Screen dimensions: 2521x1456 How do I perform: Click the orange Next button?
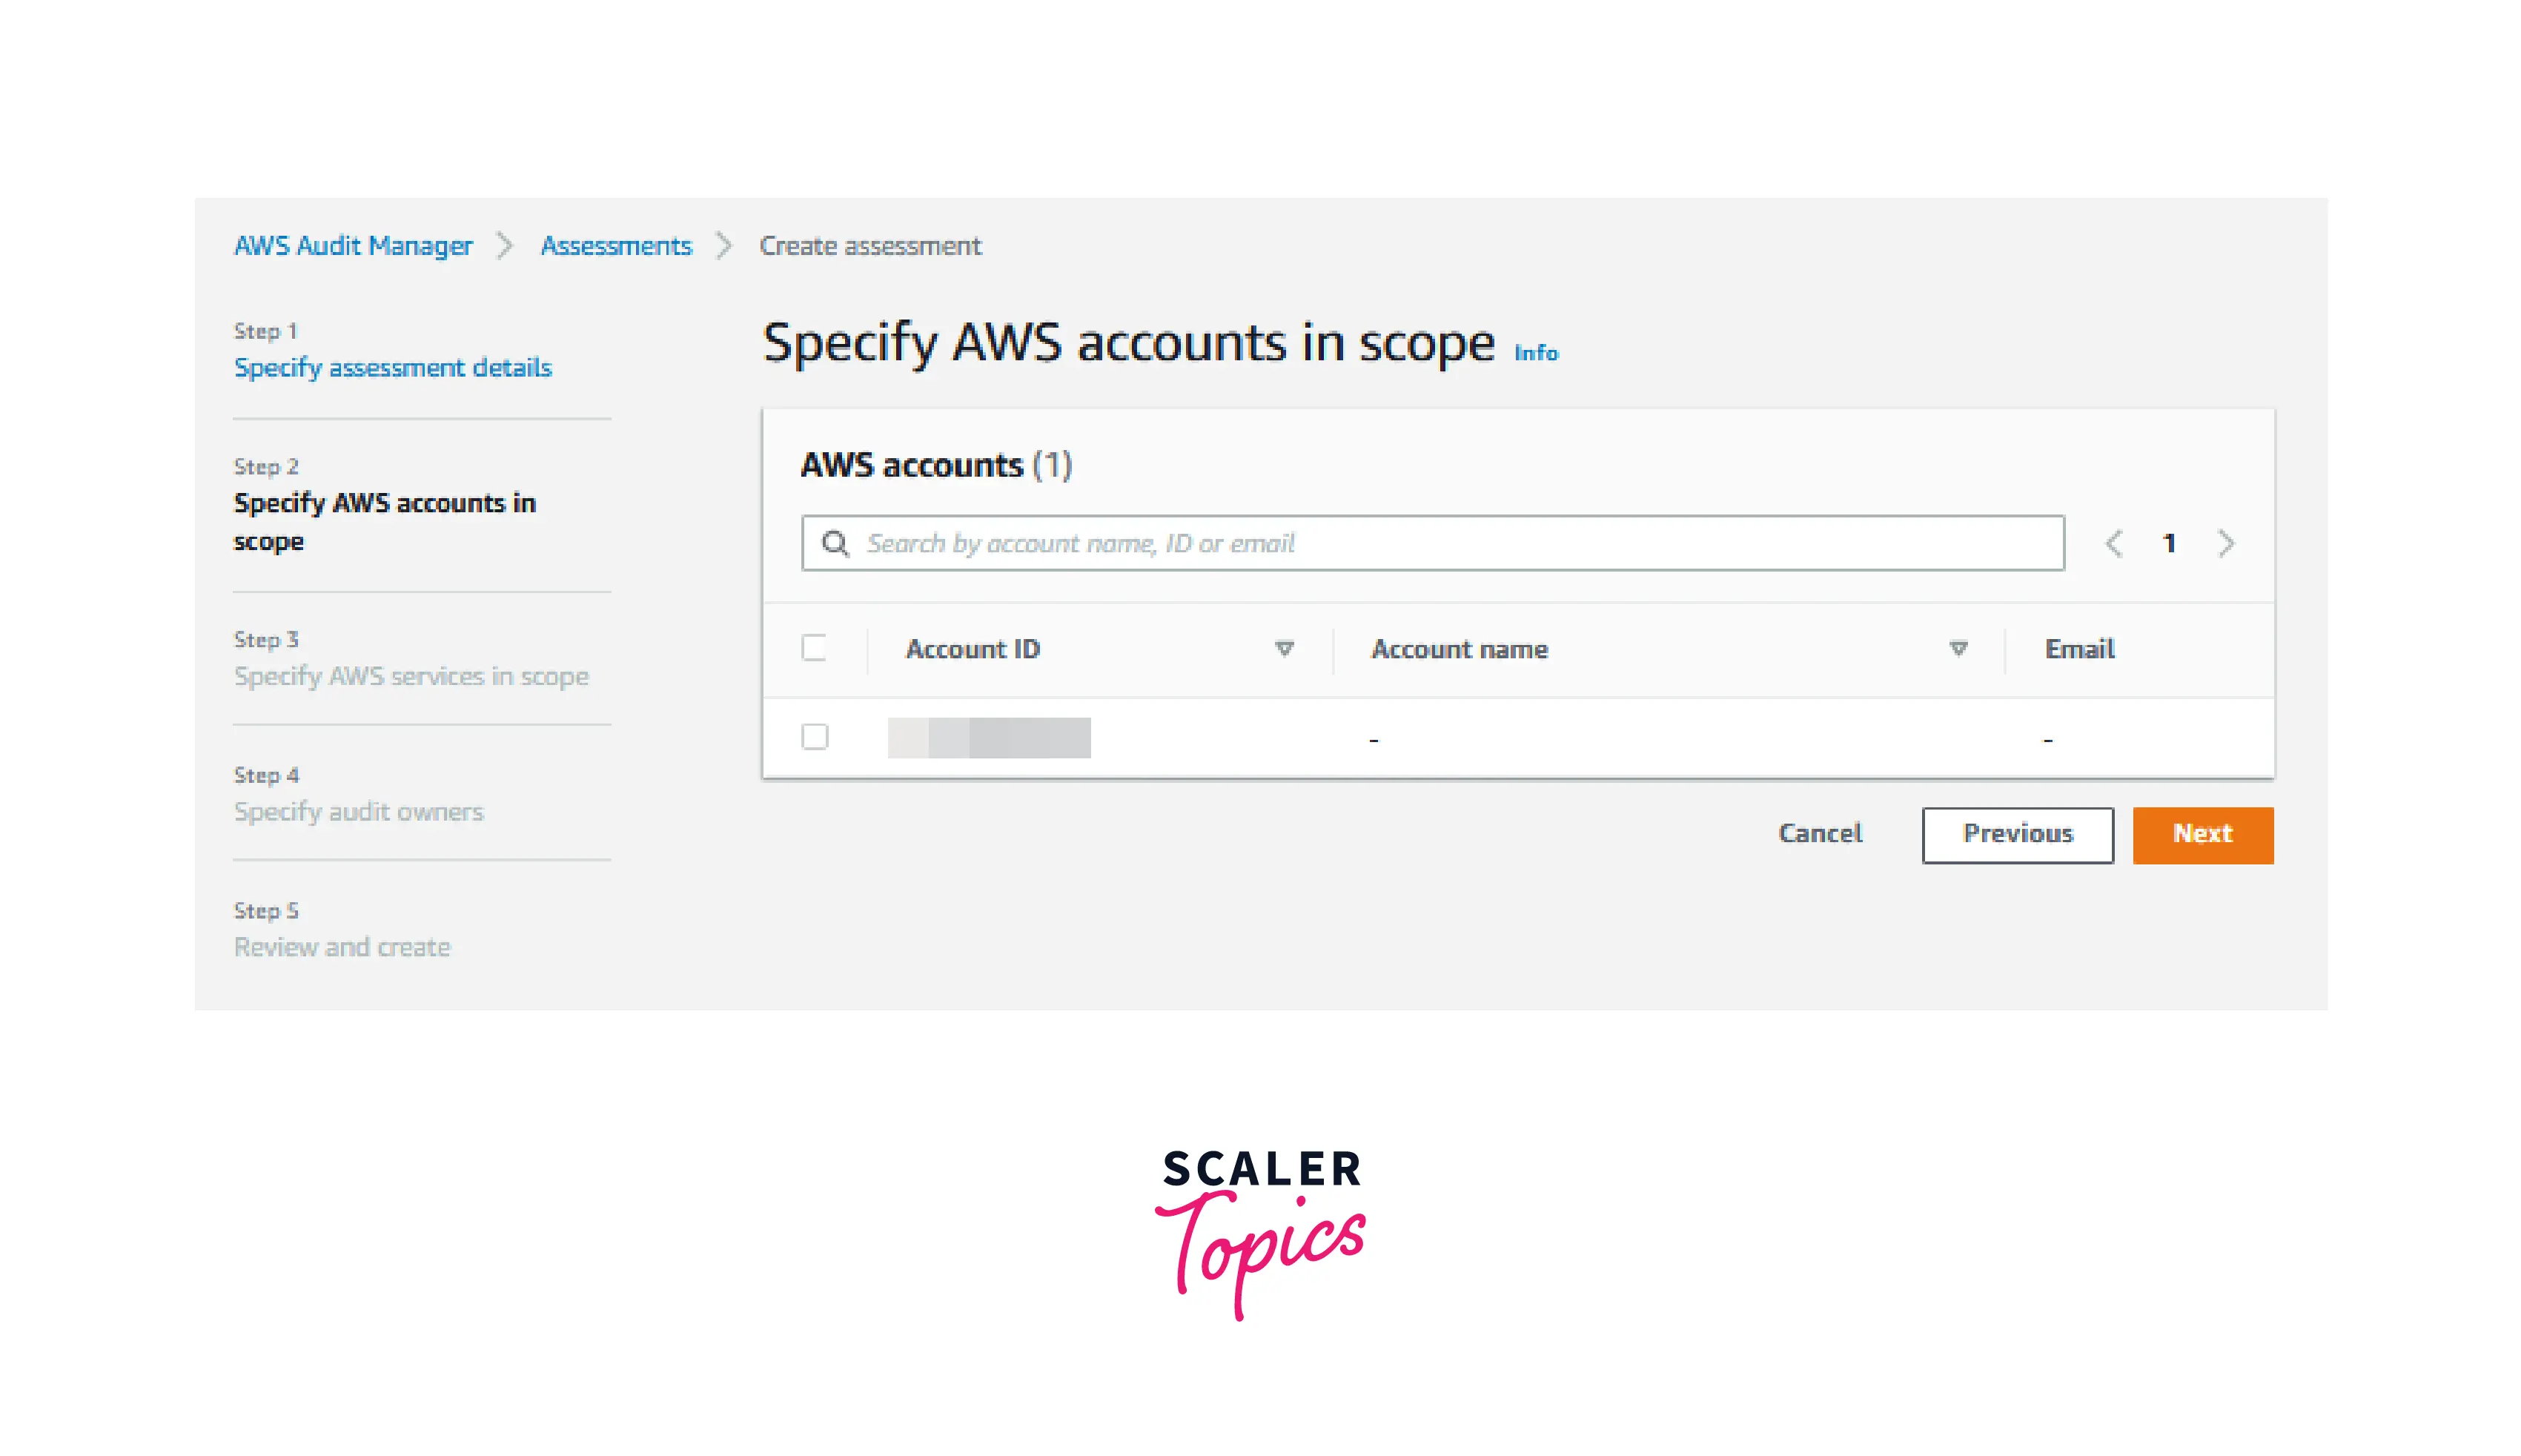[2202, 834]
